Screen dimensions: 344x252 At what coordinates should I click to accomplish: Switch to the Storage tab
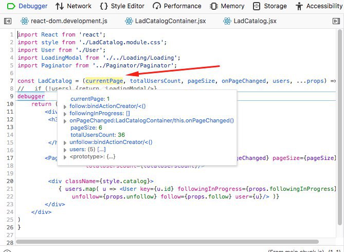[269, 6]
